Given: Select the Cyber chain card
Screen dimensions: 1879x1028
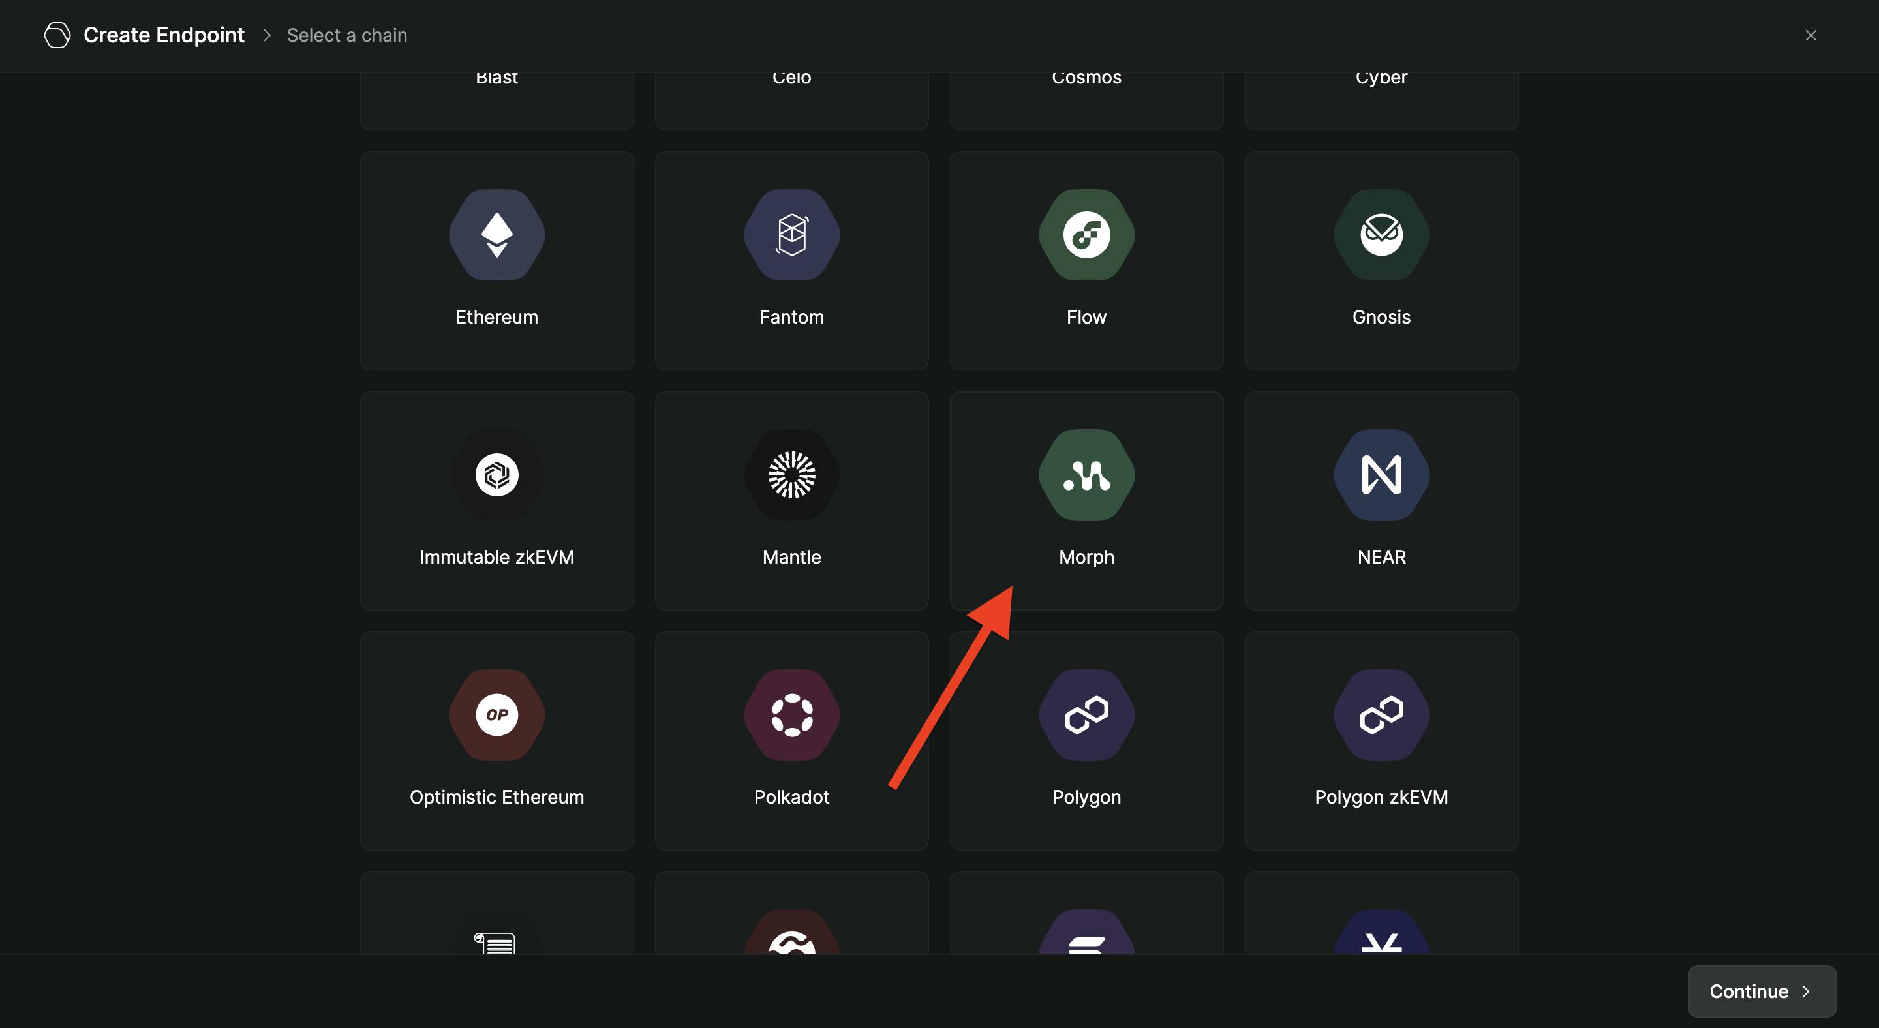Looking at the screenshot, I should [x=1381, y=100].
